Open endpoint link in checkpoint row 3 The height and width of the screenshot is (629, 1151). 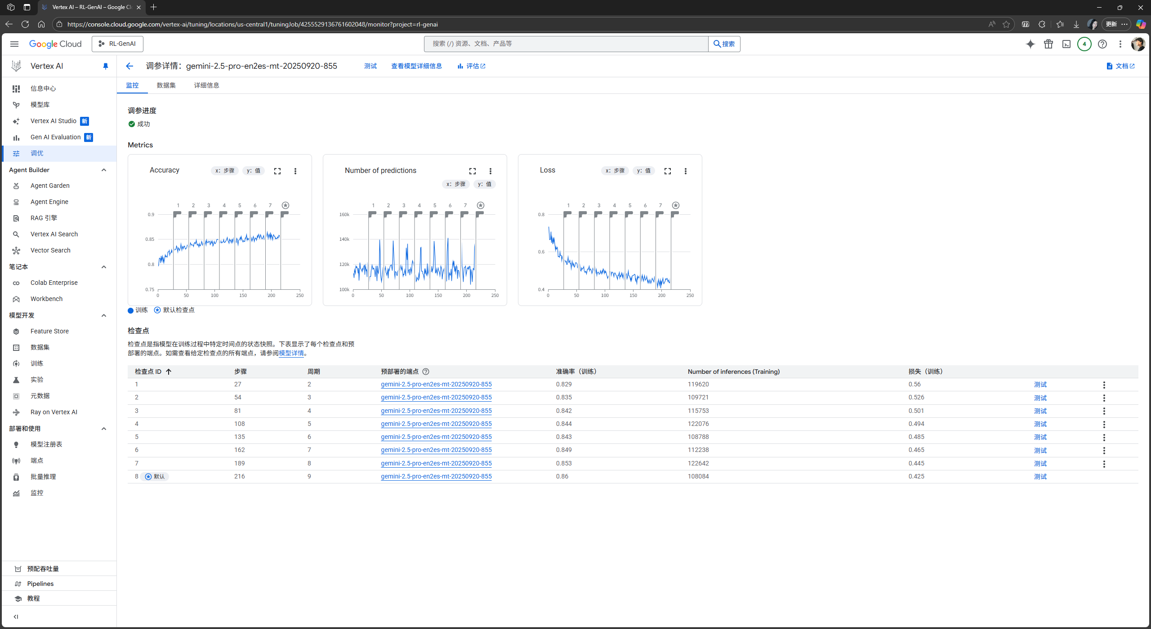click(436, 411)
